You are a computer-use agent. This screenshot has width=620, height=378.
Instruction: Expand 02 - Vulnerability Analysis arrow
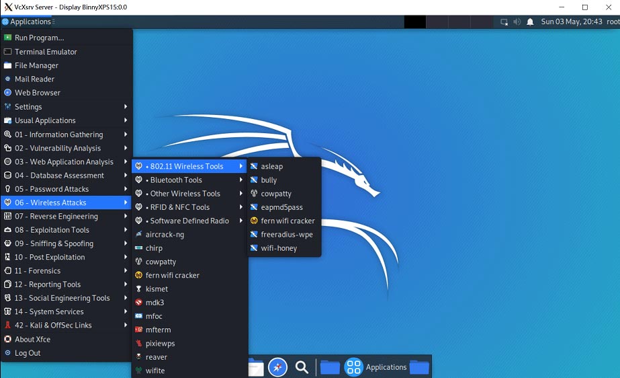pos(126,148)
